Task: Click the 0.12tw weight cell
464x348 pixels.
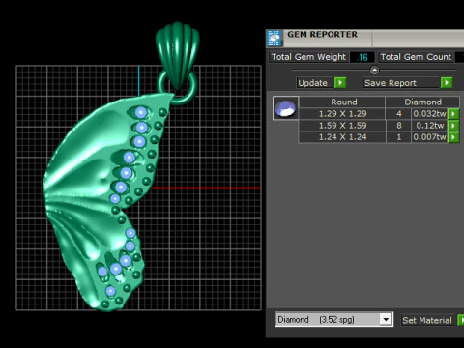Action: point(429,126)
